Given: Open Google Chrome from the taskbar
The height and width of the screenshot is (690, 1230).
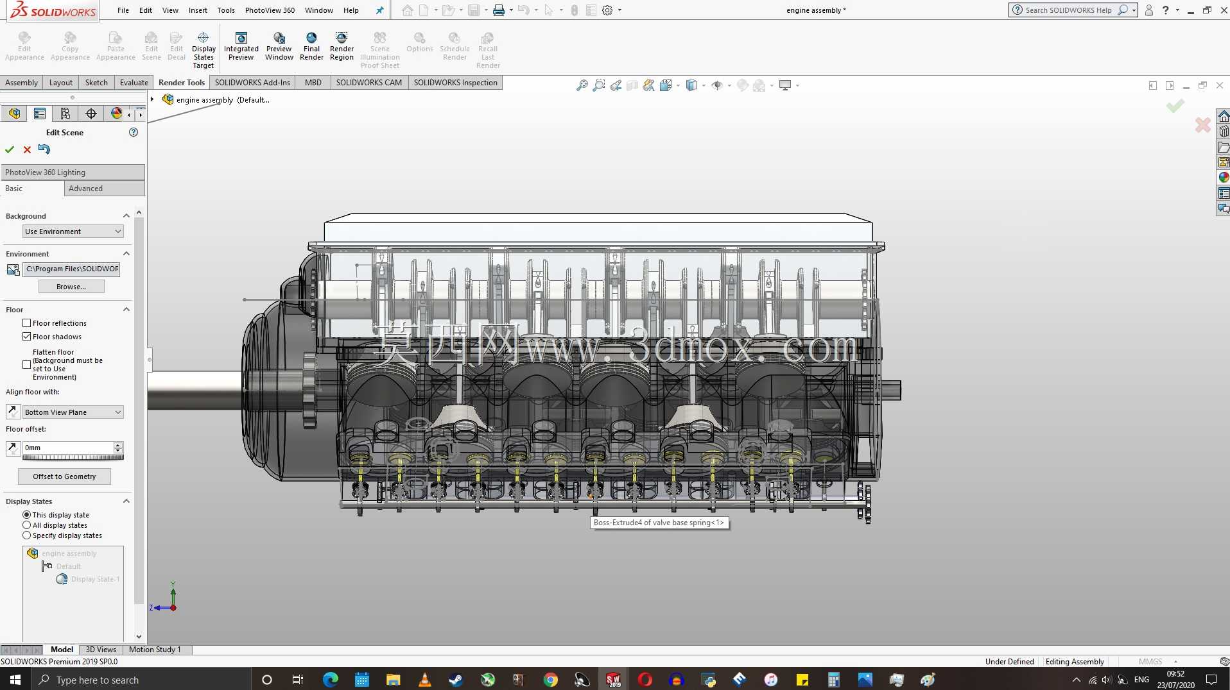Looking at the screenshot, I should click(550, 680).
